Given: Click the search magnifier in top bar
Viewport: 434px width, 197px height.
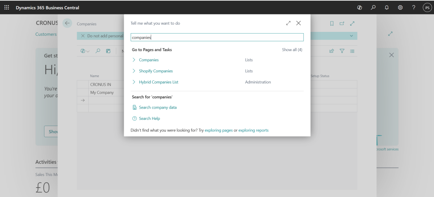Looking at the screenshot, I should click(x=373, y=8).
